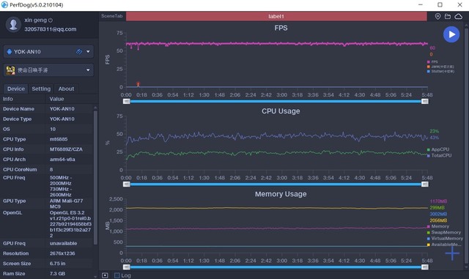This screenshot has width=469, height=279.
Task: Start recording with the blue play button
Action: [x=451, y=34]
